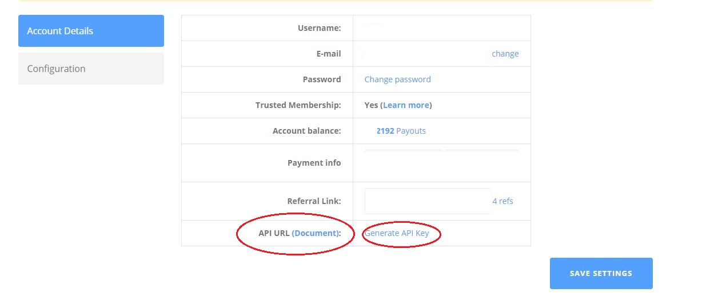Follow the Learn more link
Viewport: 714px width, 304px height.
coord(406,105)
